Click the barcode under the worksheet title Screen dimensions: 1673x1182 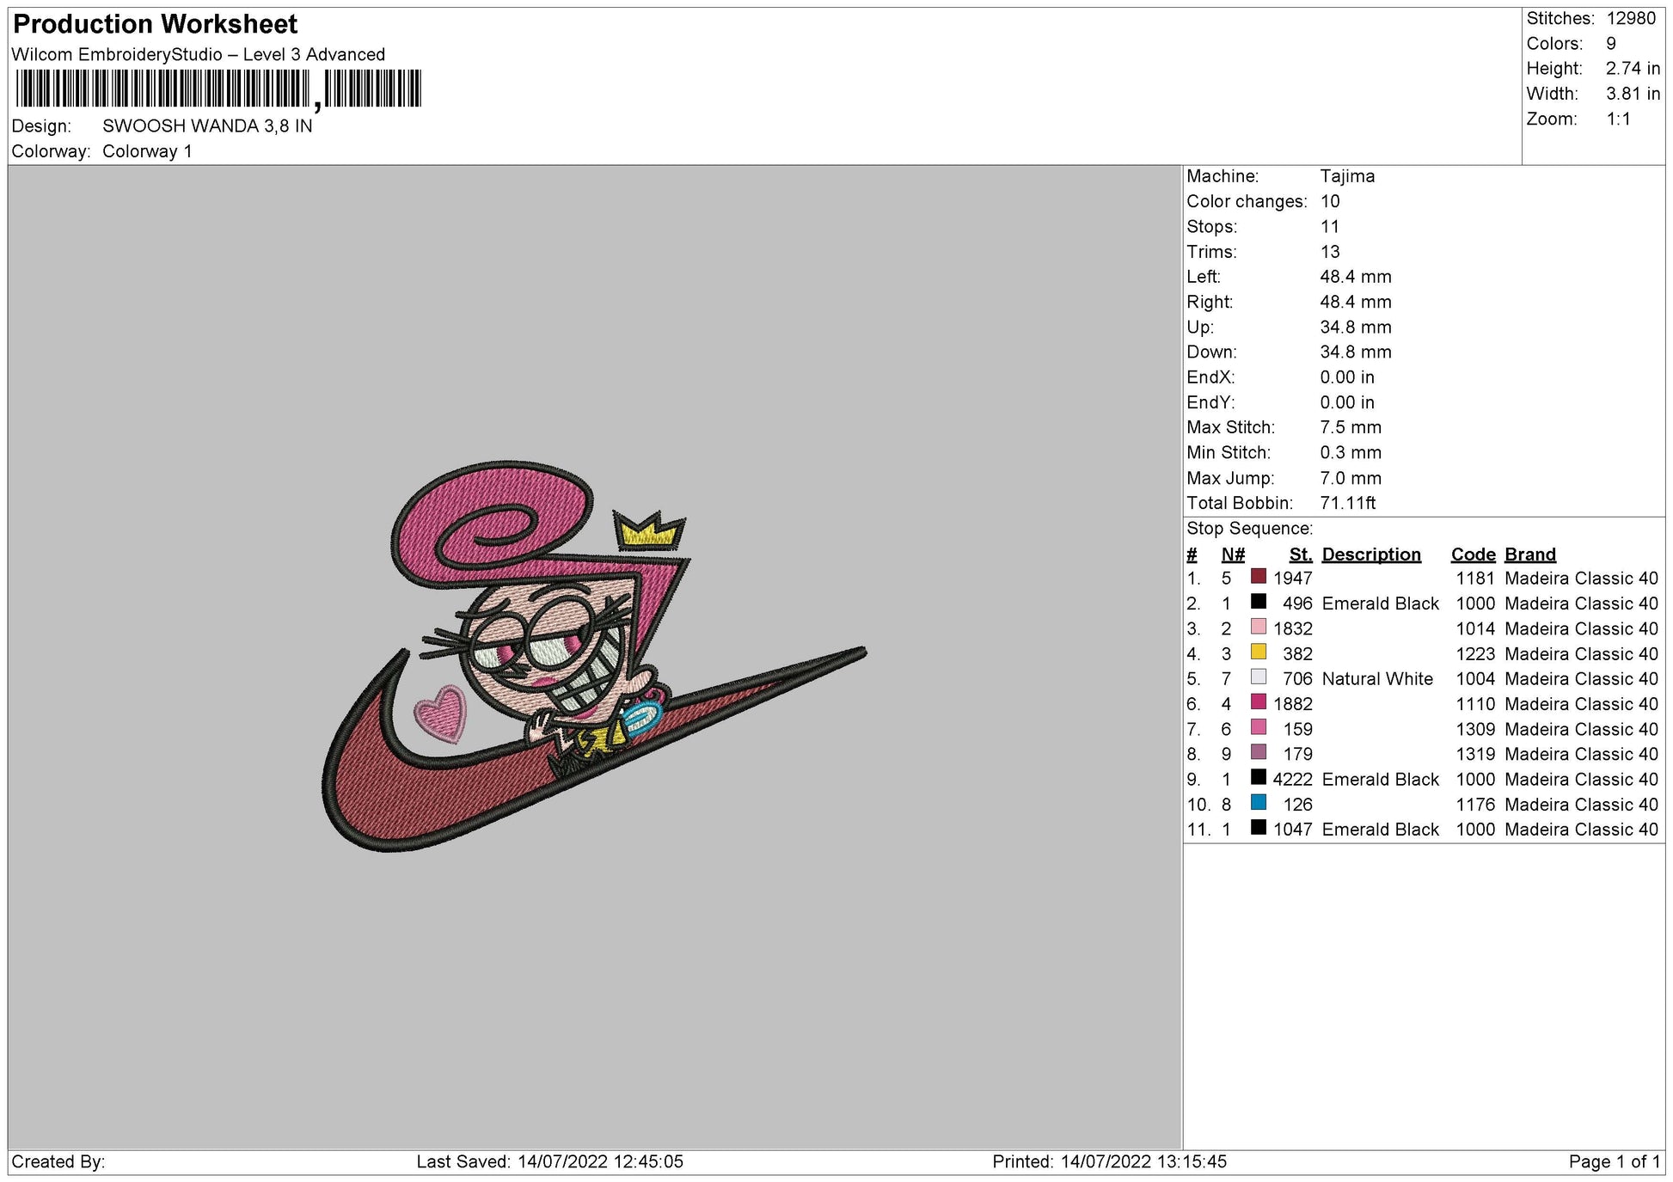click(218, 89)
